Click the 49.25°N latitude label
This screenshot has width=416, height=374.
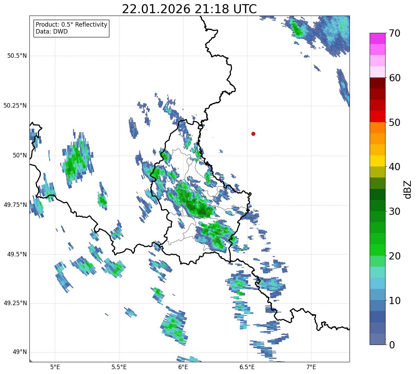15,303
